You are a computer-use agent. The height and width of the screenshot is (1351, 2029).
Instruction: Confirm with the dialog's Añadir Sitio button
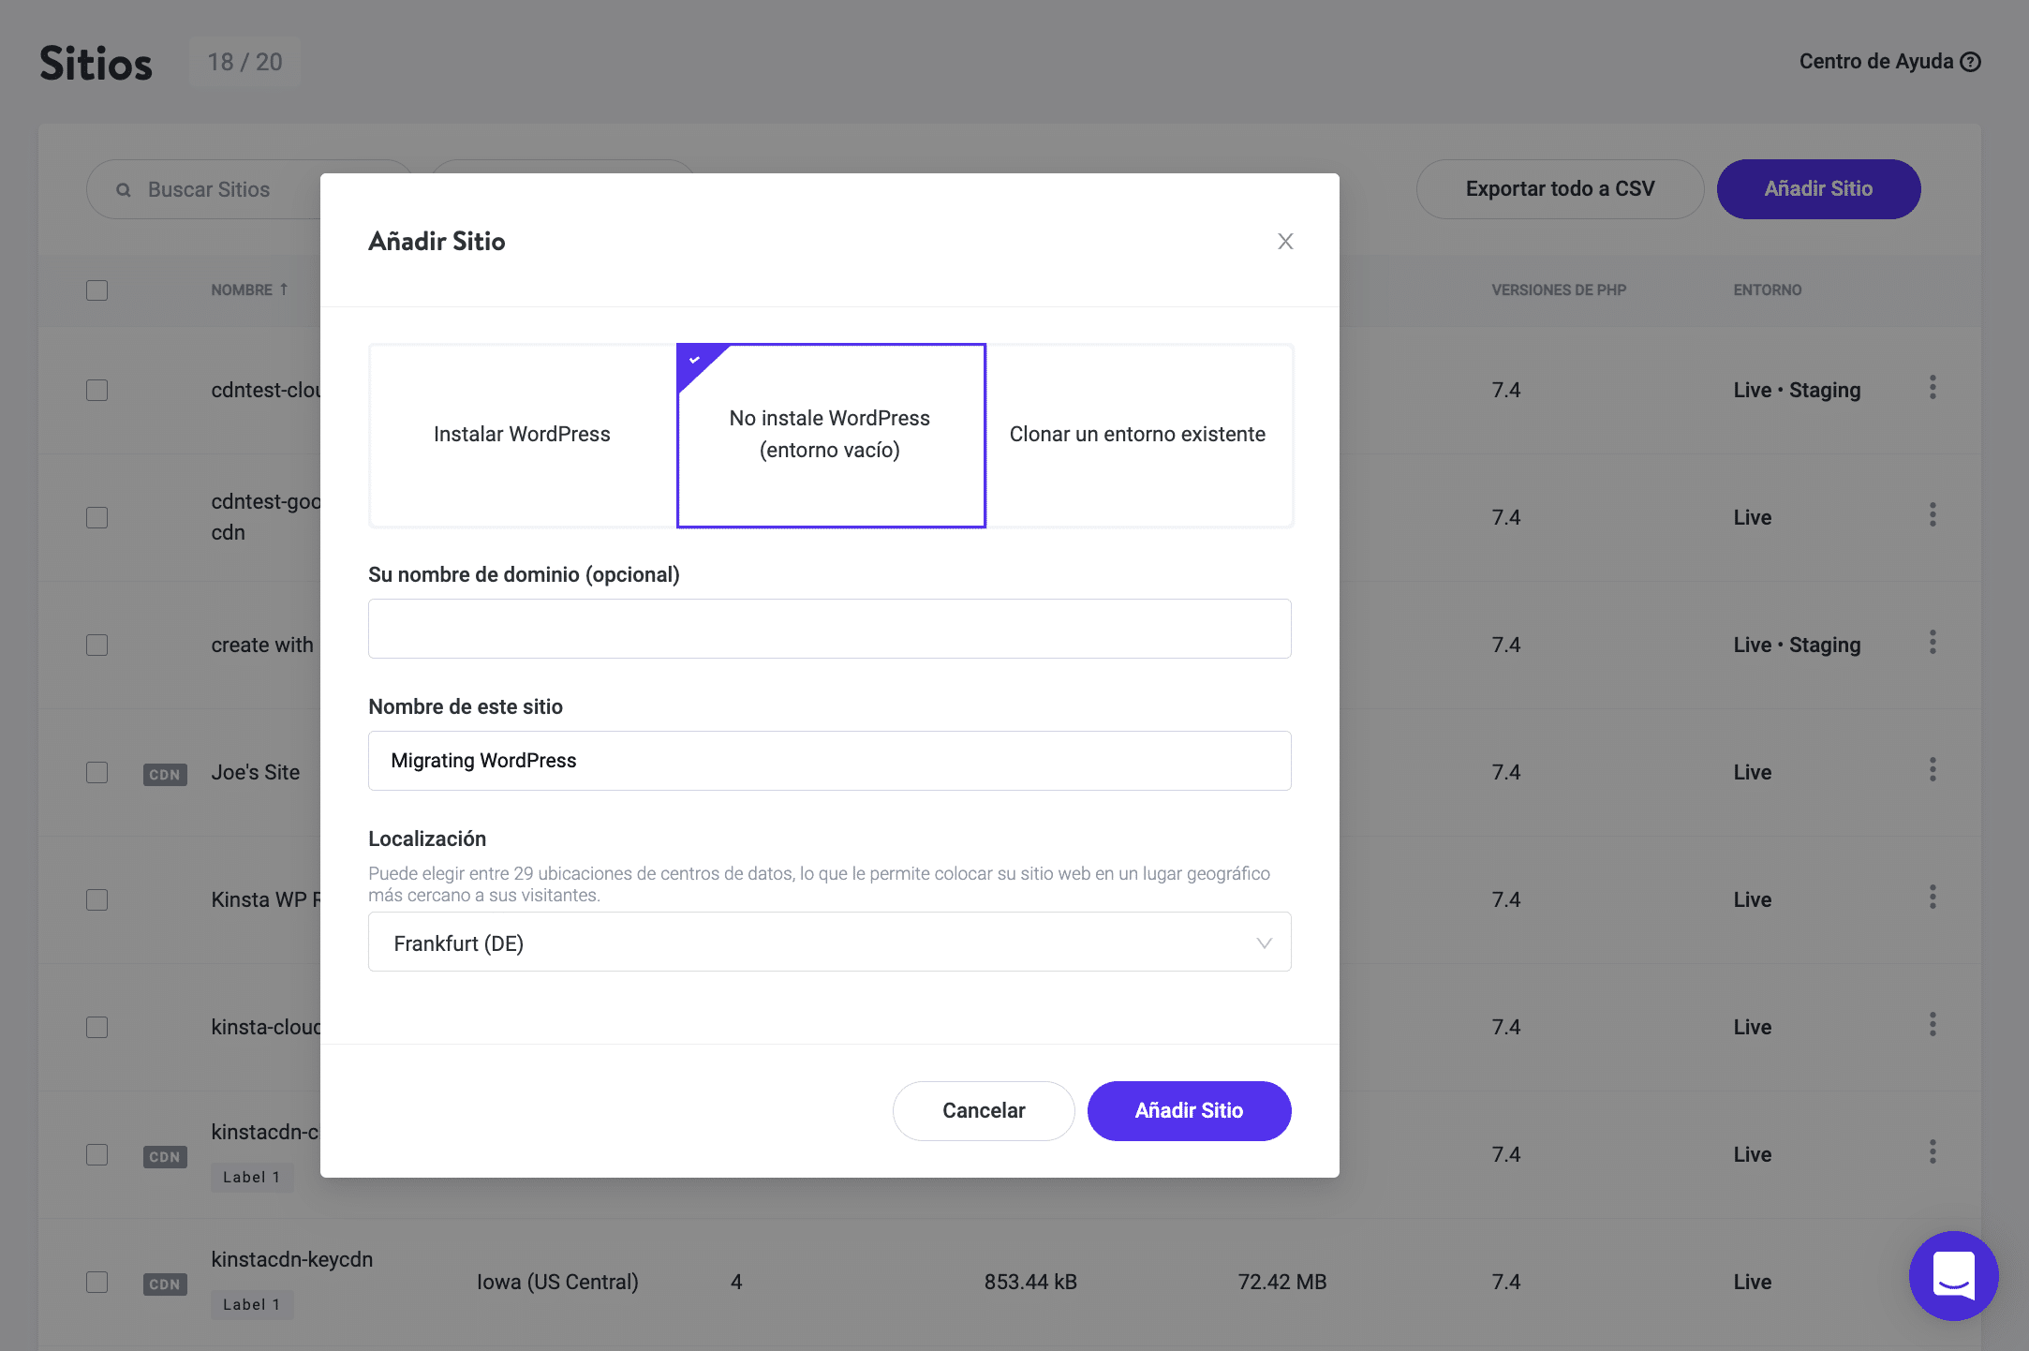1189,1111
